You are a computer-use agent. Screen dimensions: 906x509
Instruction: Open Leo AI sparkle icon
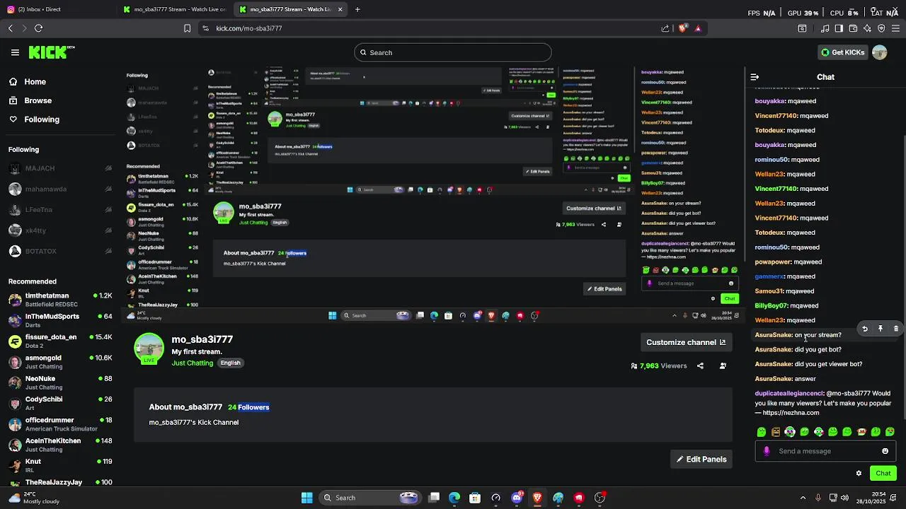[867, 28]
